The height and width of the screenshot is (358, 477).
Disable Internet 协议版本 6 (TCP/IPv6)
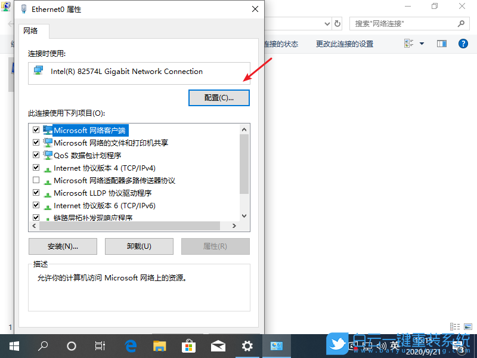tap(36, 205)
